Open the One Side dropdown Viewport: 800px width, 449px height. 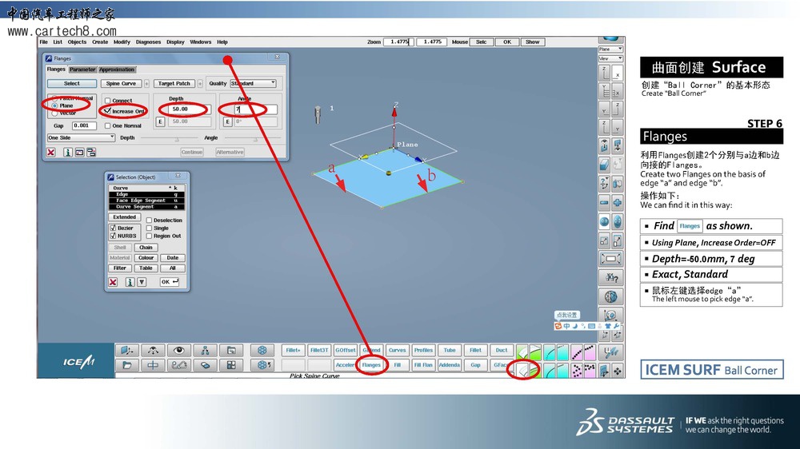point(81,137)
